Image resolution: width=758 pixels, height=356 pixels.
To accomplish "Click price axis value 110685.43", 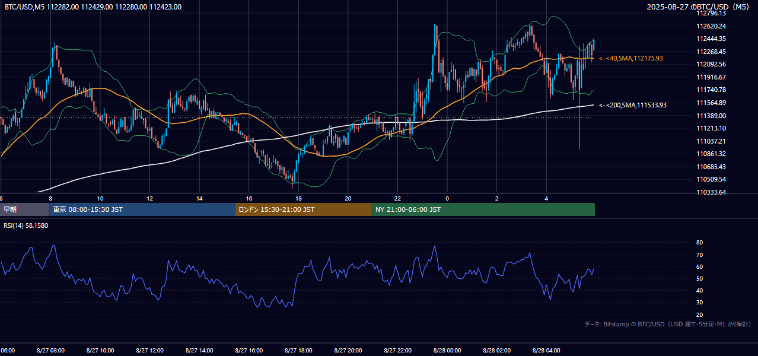I will tap(711, 167).
